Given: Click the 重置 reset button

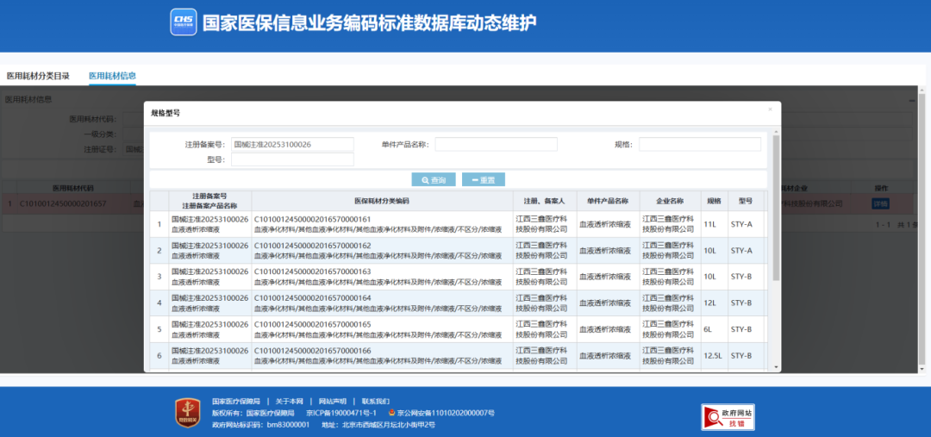Looking at the screenshot, I should click(484, 180).
